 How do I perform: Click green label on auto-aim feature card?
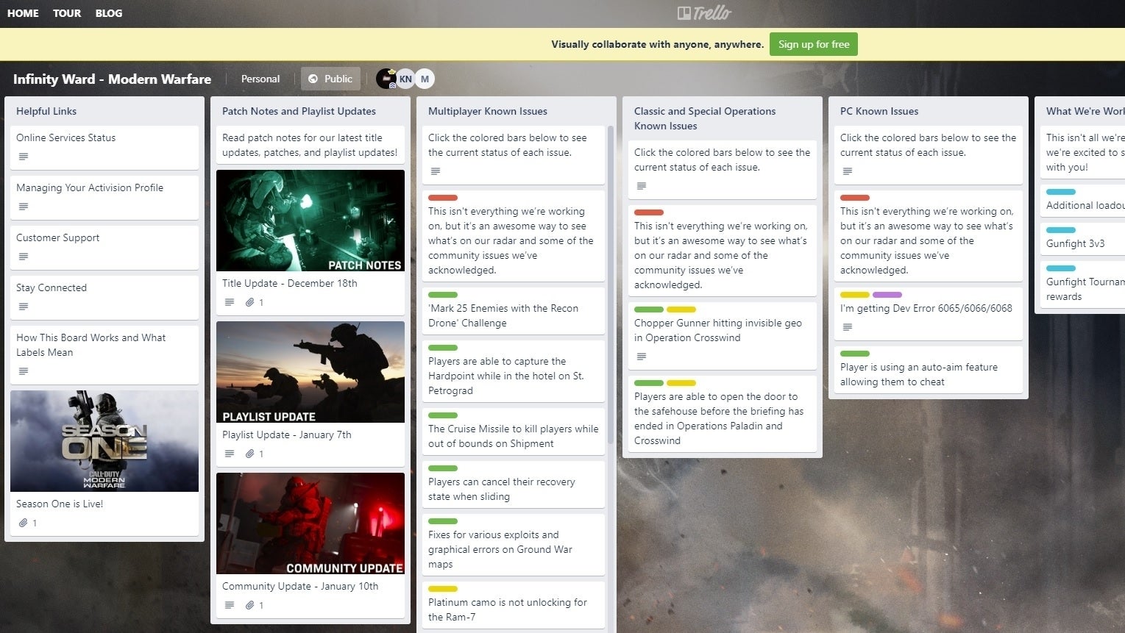(x=855, y=354)
